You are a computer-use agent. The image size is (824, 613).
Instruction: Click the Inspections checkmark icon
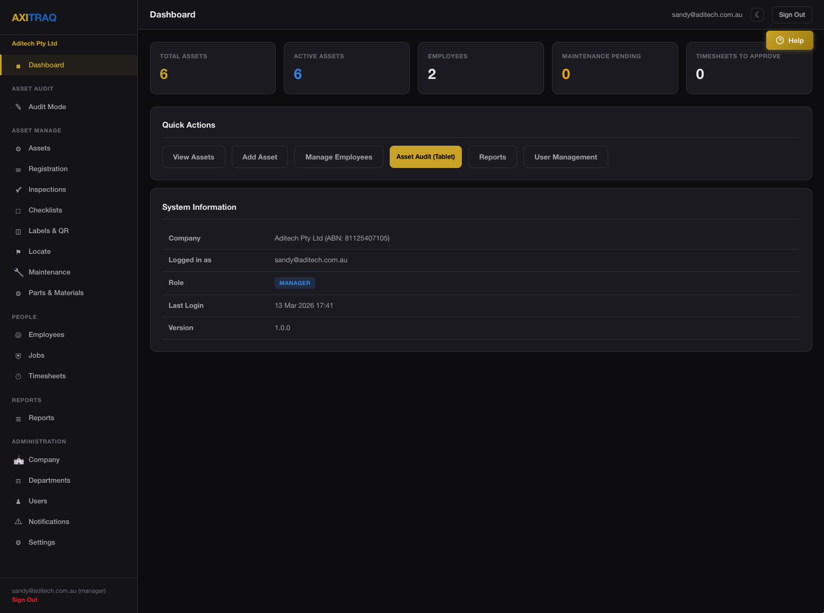[x=18, y=190]
